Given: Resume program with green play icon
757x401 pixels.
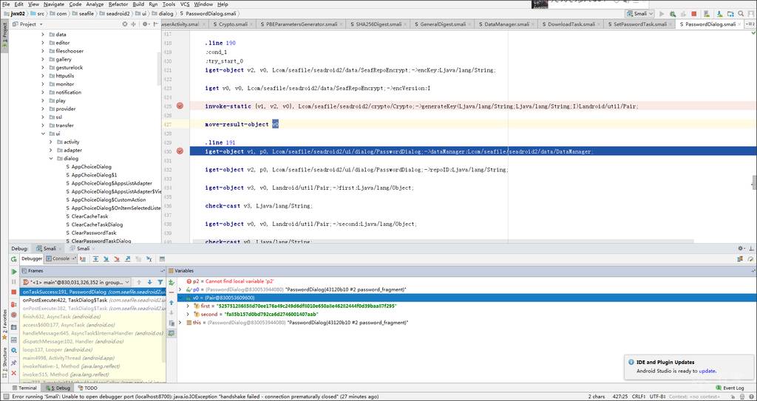Looking at the screenshot, I should tap(13, 272).
